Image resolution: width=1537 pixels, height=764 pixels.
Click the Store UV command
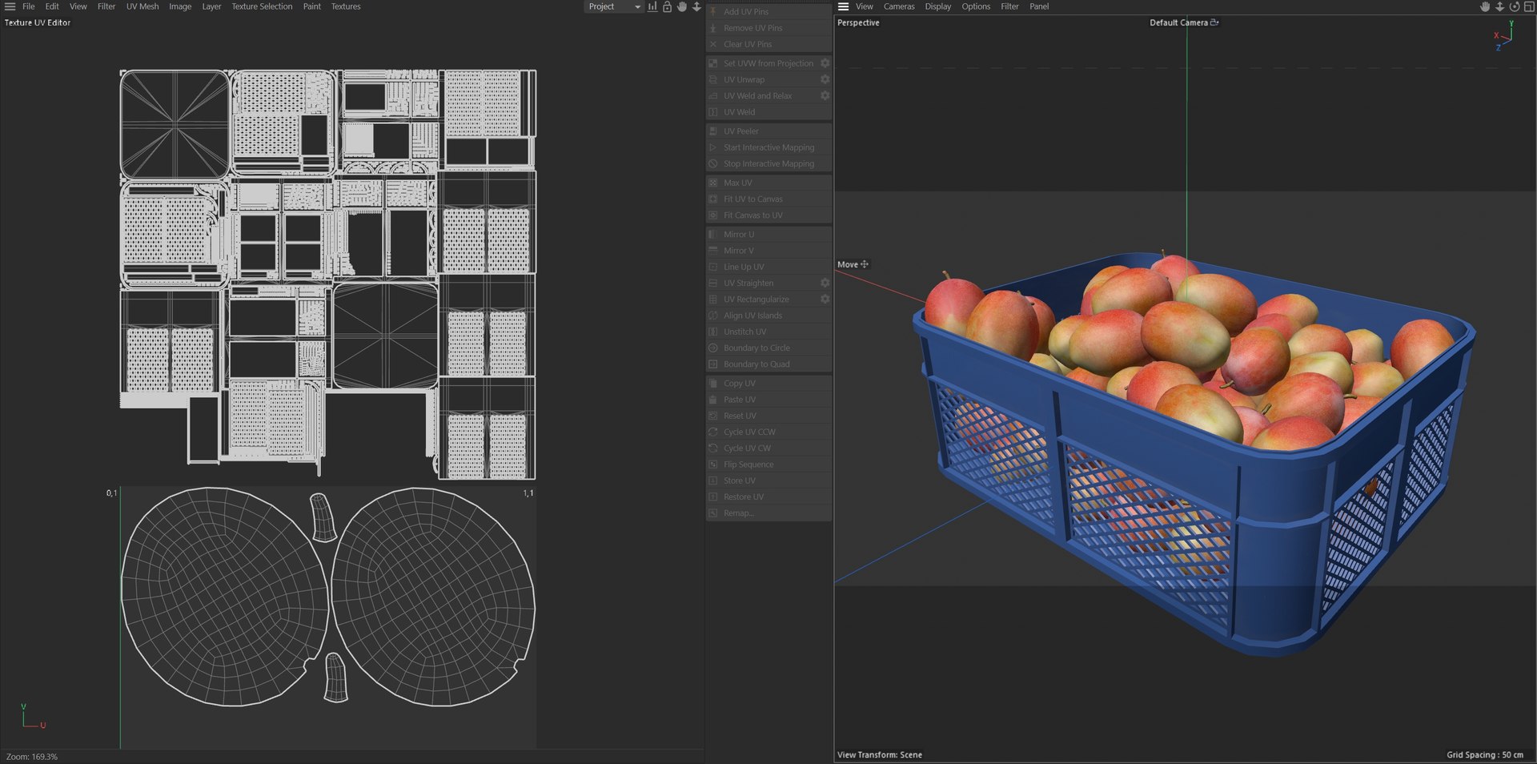coord(768,481)
